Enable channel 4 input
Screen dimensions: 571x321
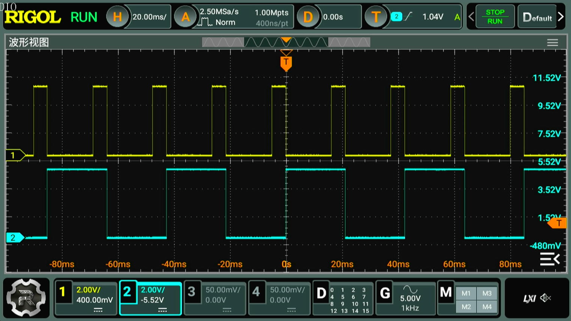[256, 292]
